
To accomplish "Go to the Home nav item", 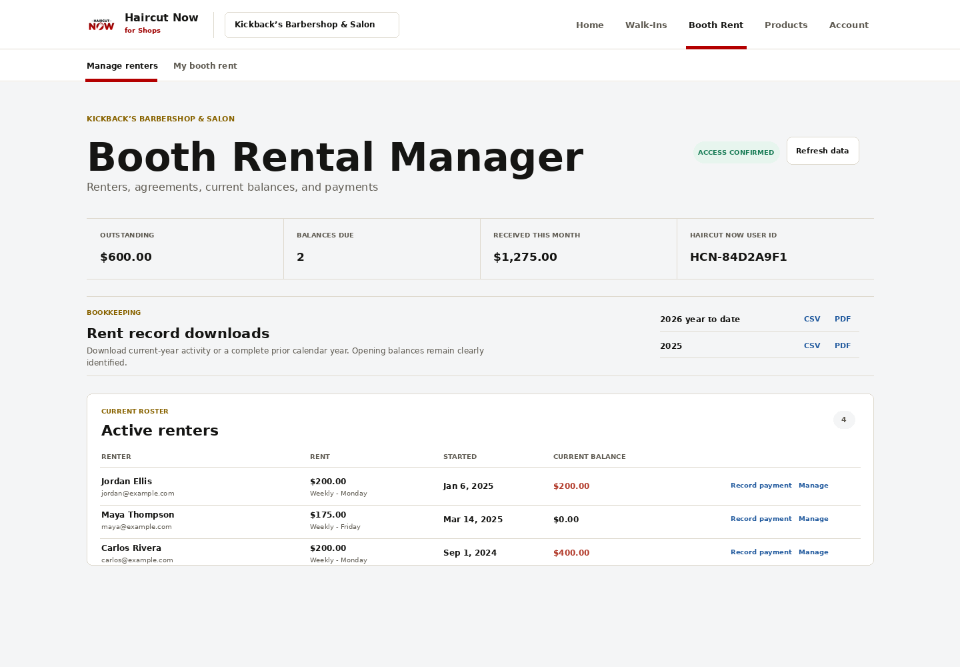I will (590, 25).
